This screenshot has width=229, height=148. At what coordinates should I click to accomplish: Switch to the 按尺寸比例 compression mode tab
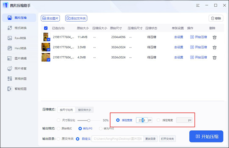[x=66, y=110]
